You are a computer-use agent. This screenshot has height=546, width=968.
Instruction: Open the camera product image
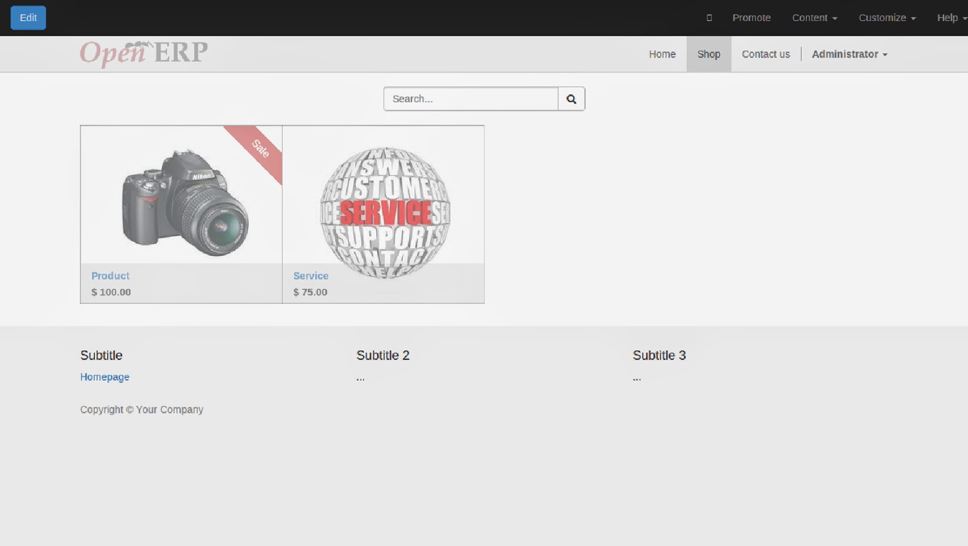pyautogui.click(x=185, y=202)
